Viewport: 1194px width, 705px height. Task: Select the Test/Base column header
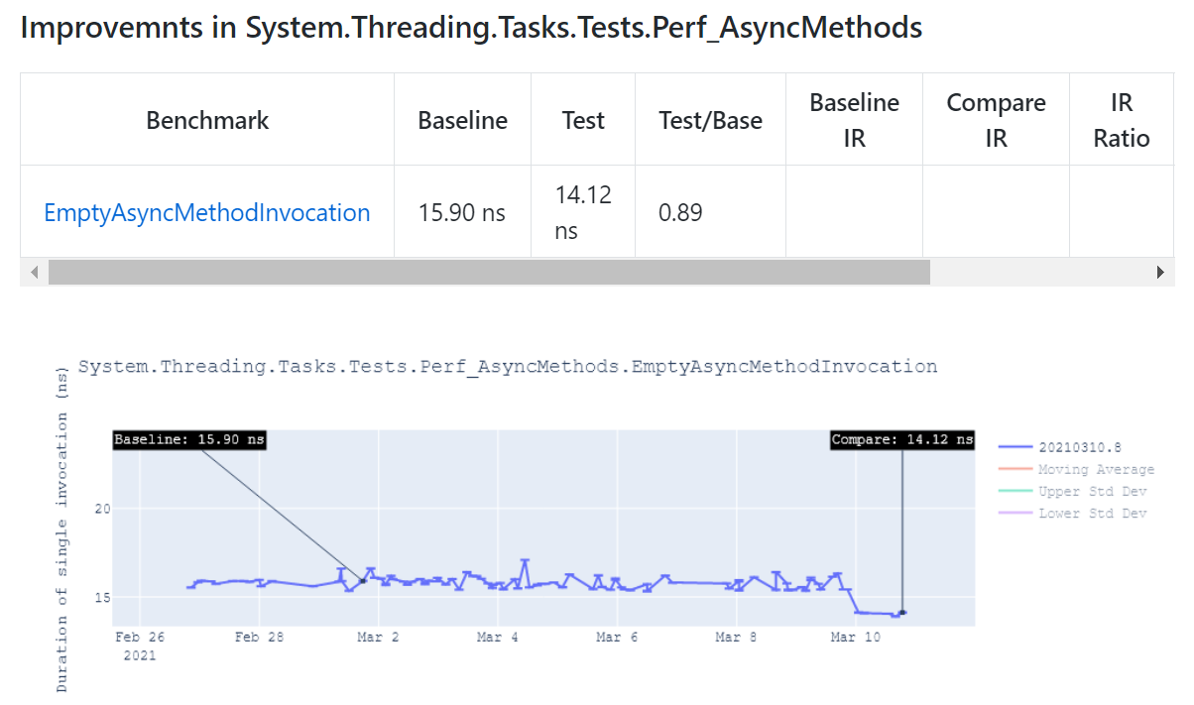(711, 121)
